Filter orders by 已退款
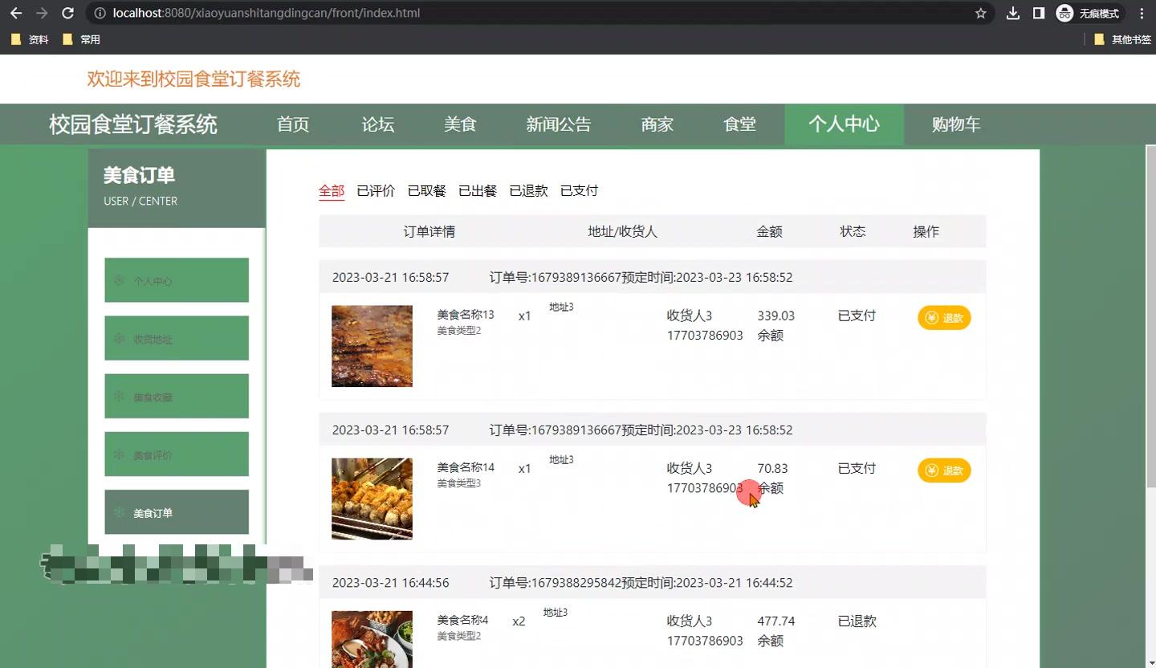The height and width of the screenshot is (668, 1156). [529, 191]
